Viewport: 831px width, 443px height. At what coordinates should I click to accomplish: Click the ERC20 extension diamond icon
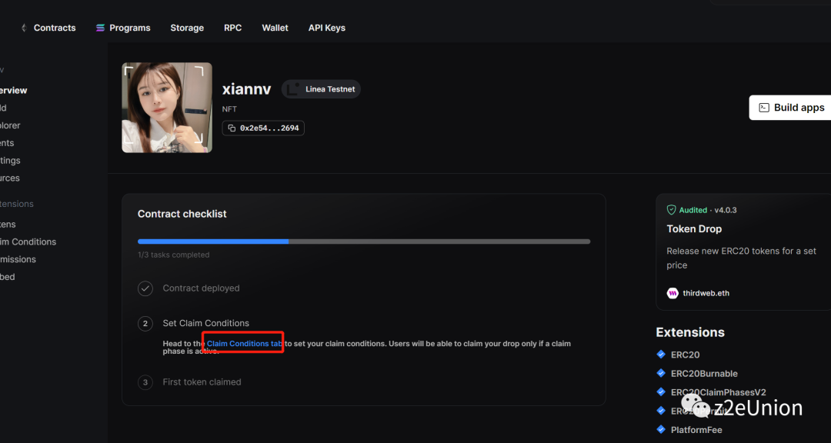(x=661, y=355)
